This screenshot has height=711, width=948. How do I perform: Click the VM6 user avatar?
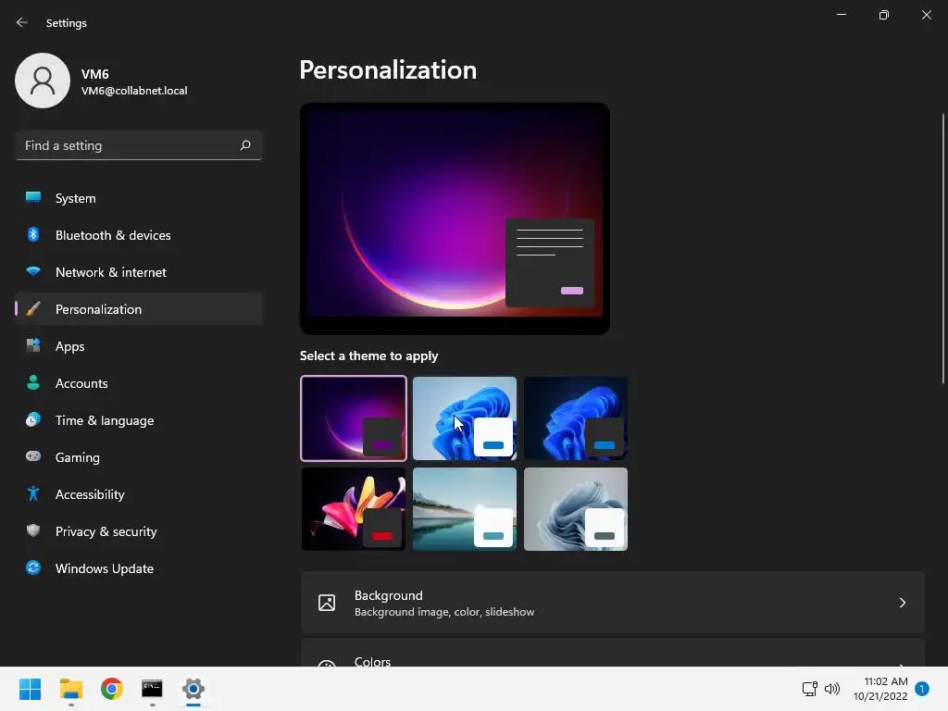(43, 81)
